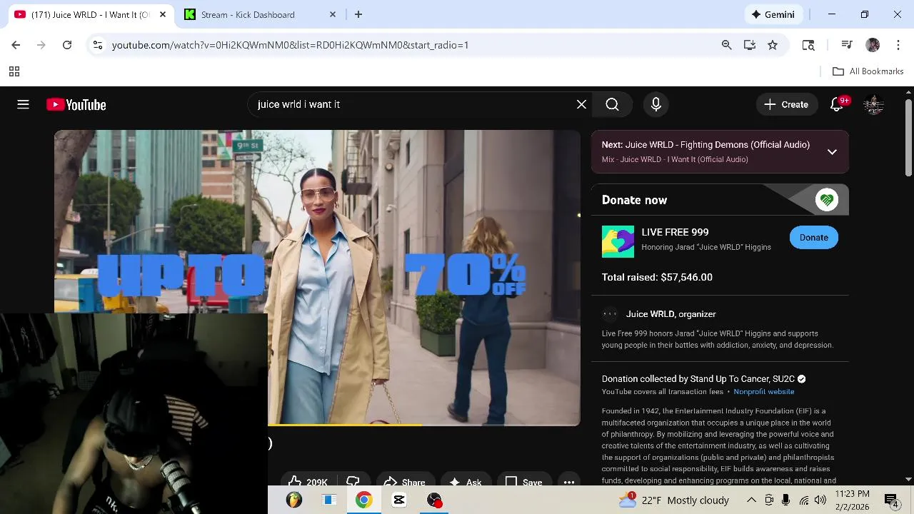914x514 pixels.
Task: Start voice search with the microphone icon
Action: [x=656, y=105]
